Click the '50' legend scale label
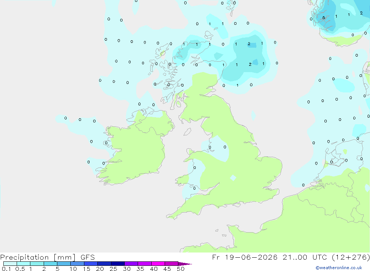 tap(181, 269)
